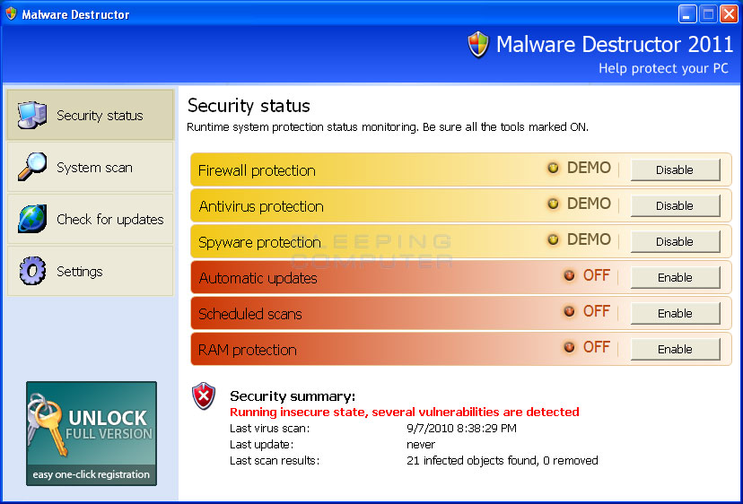Click the Automatic updates label

click(258, 278)
